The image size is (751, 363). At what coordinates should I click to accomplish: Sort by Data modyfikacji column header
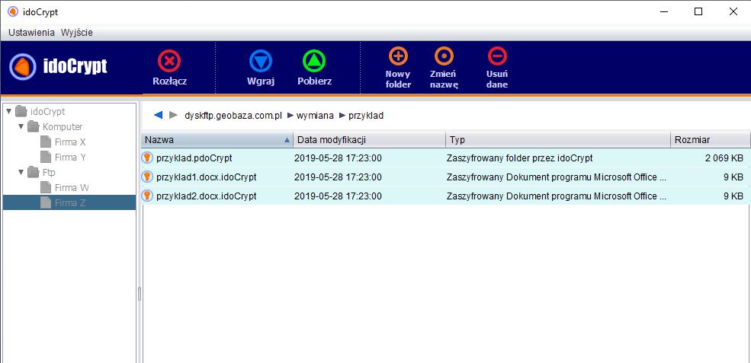coord(369,140)
